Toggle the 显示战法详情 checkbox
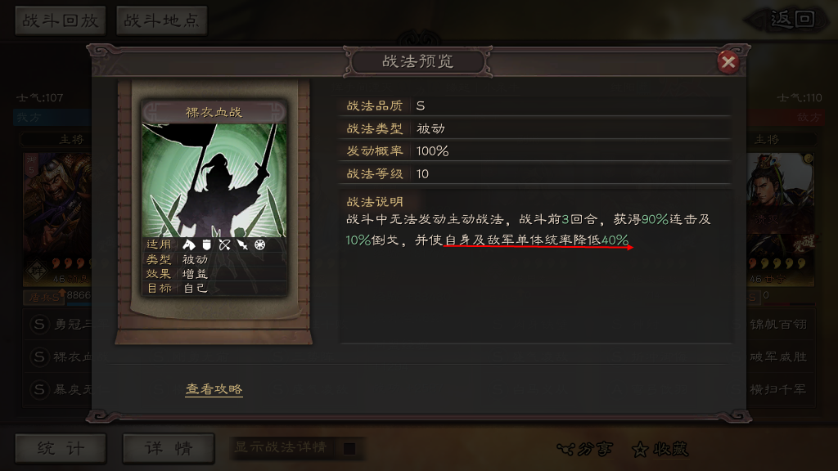 (x=349, y=449)
